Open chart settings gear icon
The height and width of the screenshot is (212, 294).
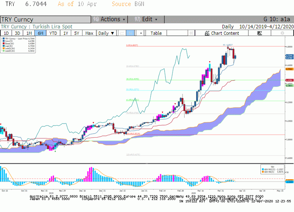pyautogui.click(x=282, y=33)
